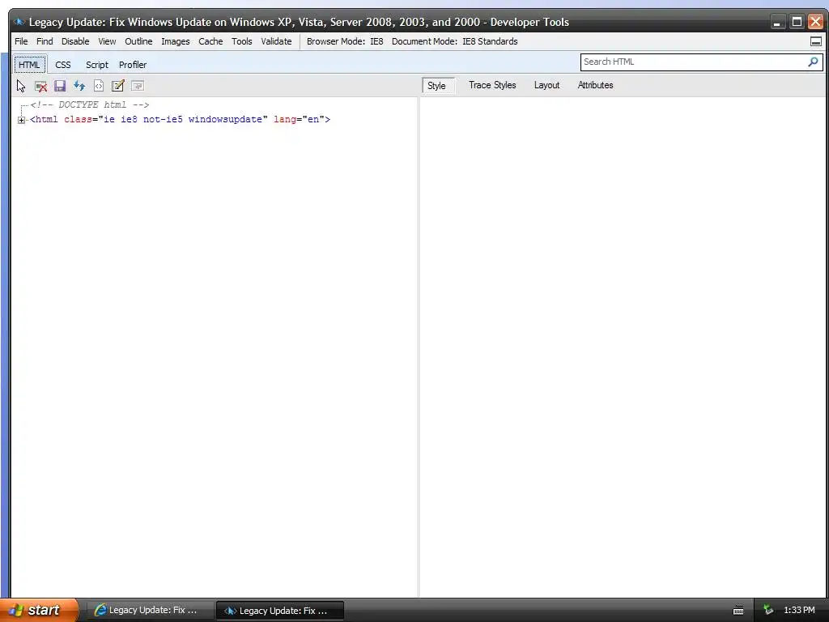Toggle Edit mode with the pencil icon
The height and width of the screenshot is (622, 829).
click(118, 86)
